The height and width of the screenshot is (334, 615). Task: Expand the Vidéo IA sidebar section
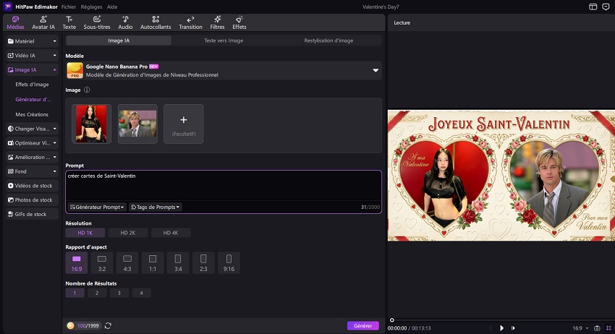(x=32, y=56)
